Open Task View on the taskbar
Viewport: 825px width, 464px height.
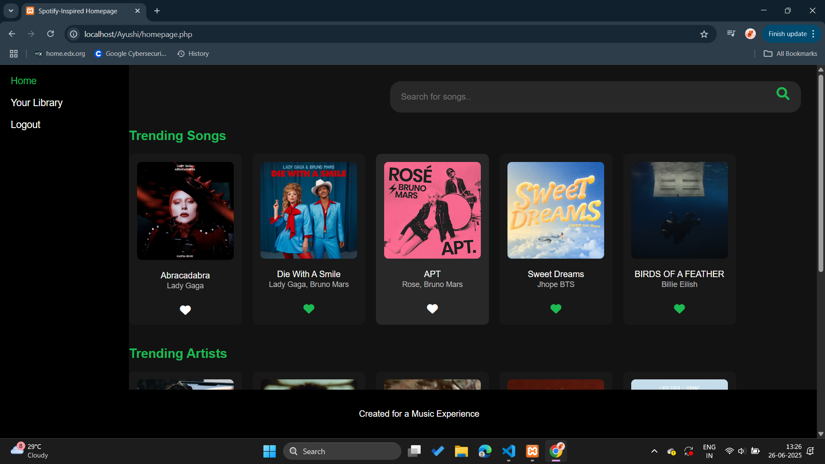[x=414, y=451]
